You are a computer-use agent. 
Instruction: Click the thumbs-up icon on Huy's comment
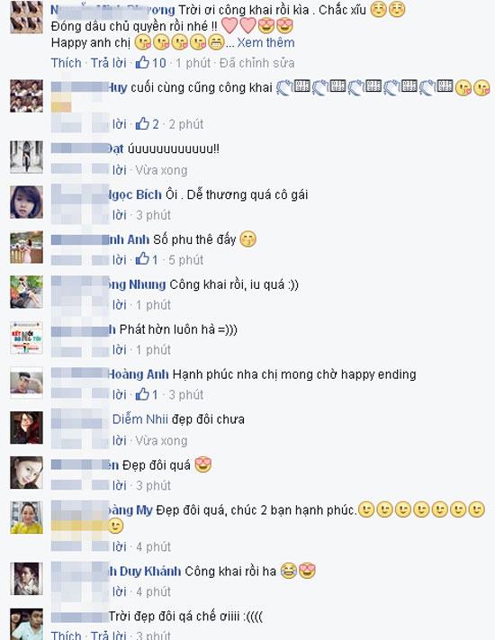[142, 123]
